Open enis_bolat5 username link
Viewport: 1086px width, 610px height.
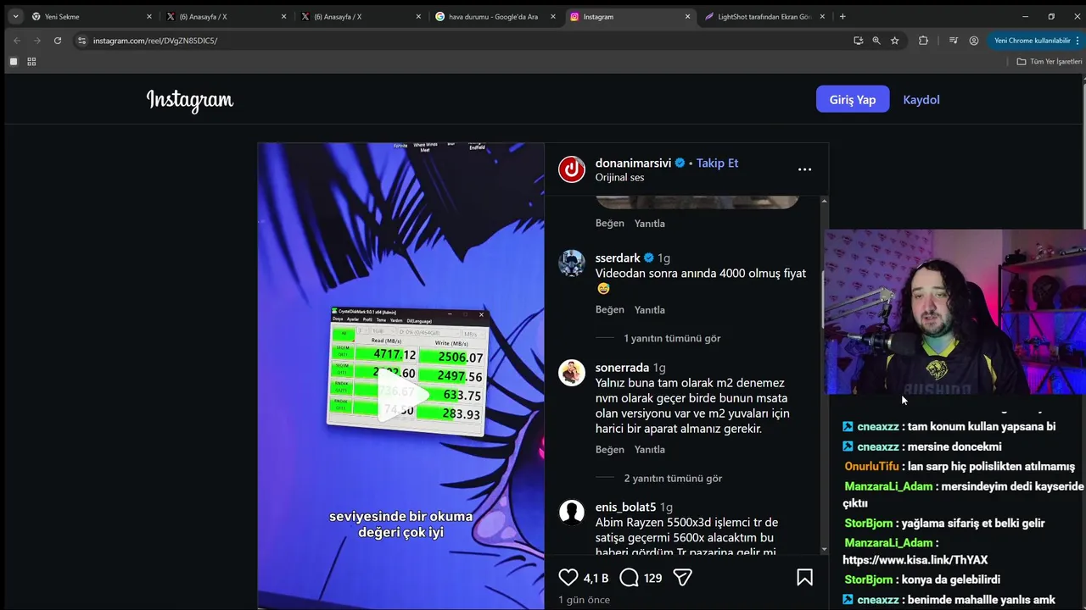[625, 507]
